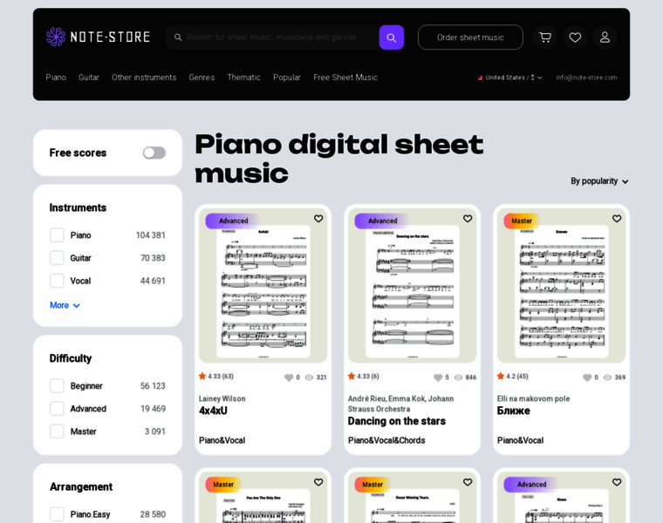Image resolution: width=663 pixels, height=523 pixels.
Task: Check the Guitar instrument filter
Action: click(57, 258)
